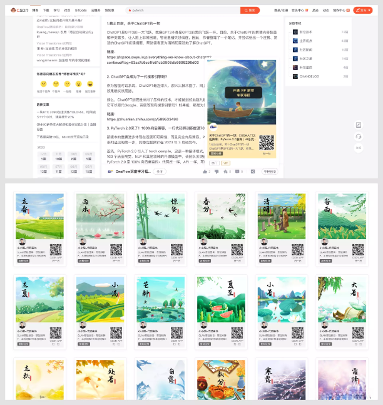
Task: Go to the 学习 nav item
Action: pos(56,11)
